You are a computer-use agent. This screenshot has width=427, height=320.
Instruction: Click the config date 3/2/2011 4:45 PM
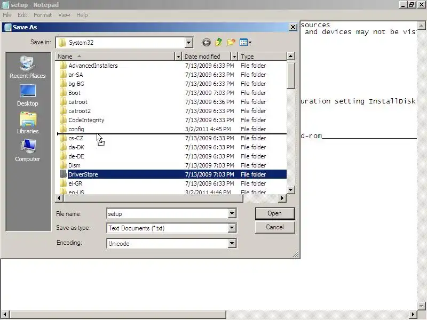coord(208,129)
